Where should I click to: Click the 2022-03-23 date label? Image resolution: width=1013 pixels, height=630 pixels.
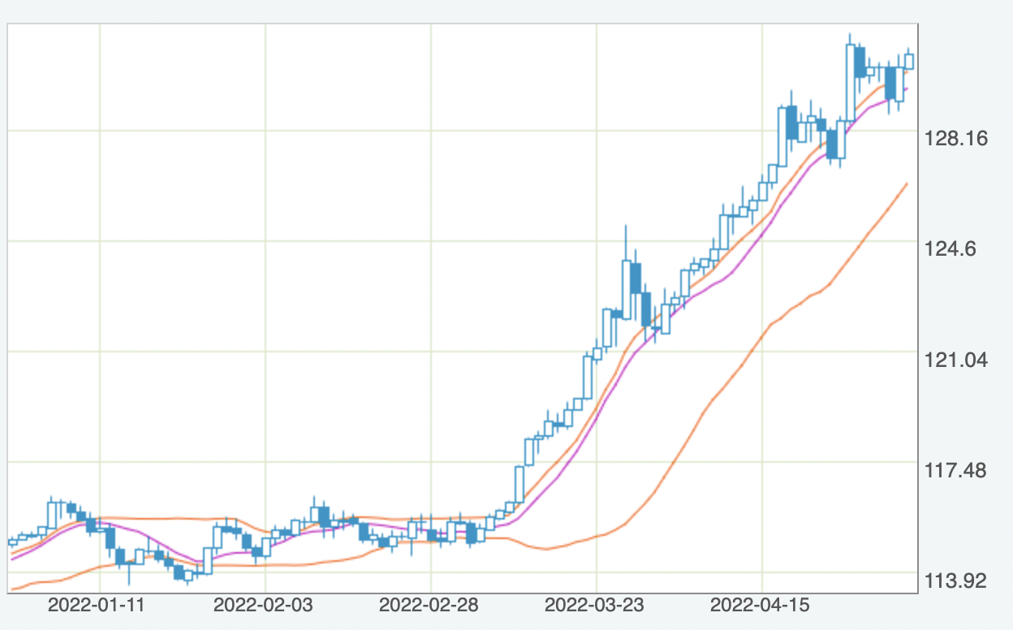596,606
